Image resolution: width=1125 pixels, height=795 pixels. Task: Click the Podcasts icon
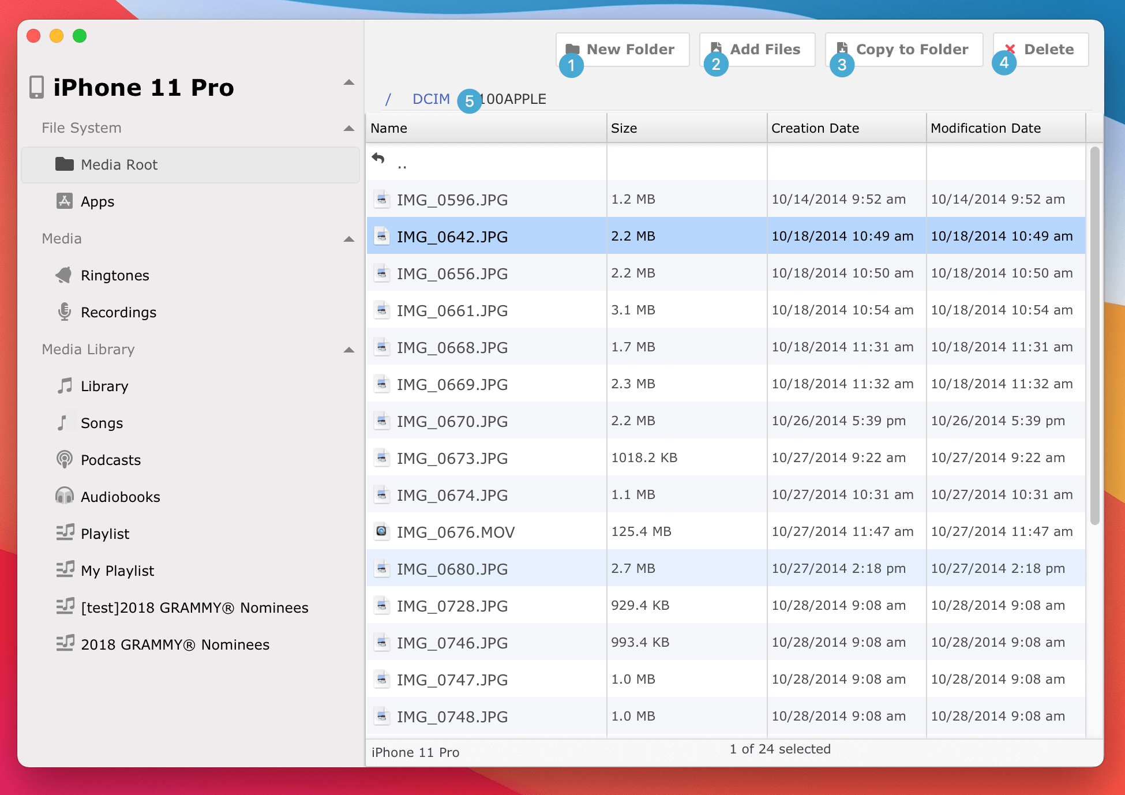pos(64,459)
